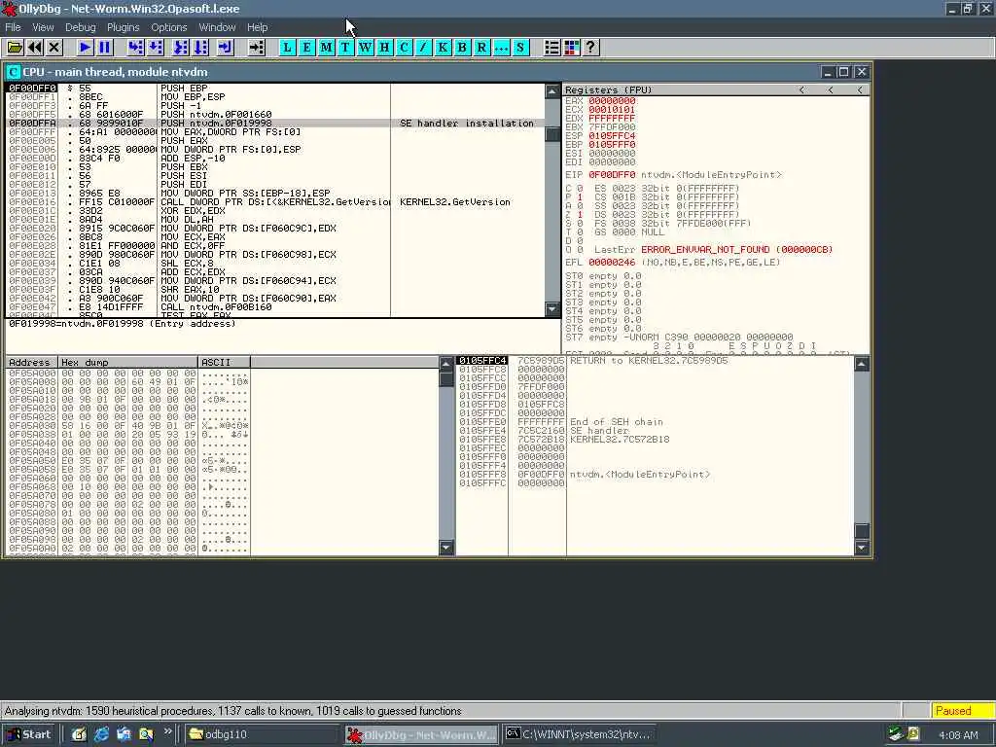The width and height of the screenshot is (996, 747).
Task: Show Source via S button
Action: coord(520,47)
